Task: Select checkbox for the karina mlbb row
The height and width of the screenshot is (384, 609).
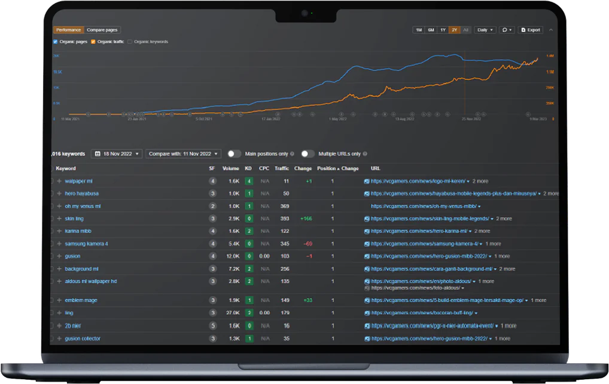Action: tap(51, 231)
